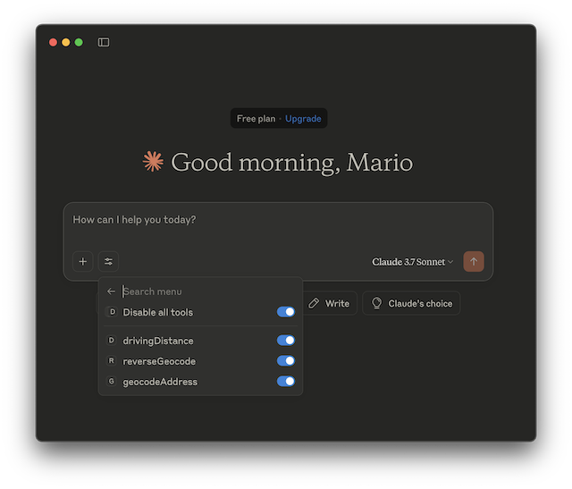Go back using the menu's left arrow
The height and width of the screenshot is (489, 572).
(111, 291)
